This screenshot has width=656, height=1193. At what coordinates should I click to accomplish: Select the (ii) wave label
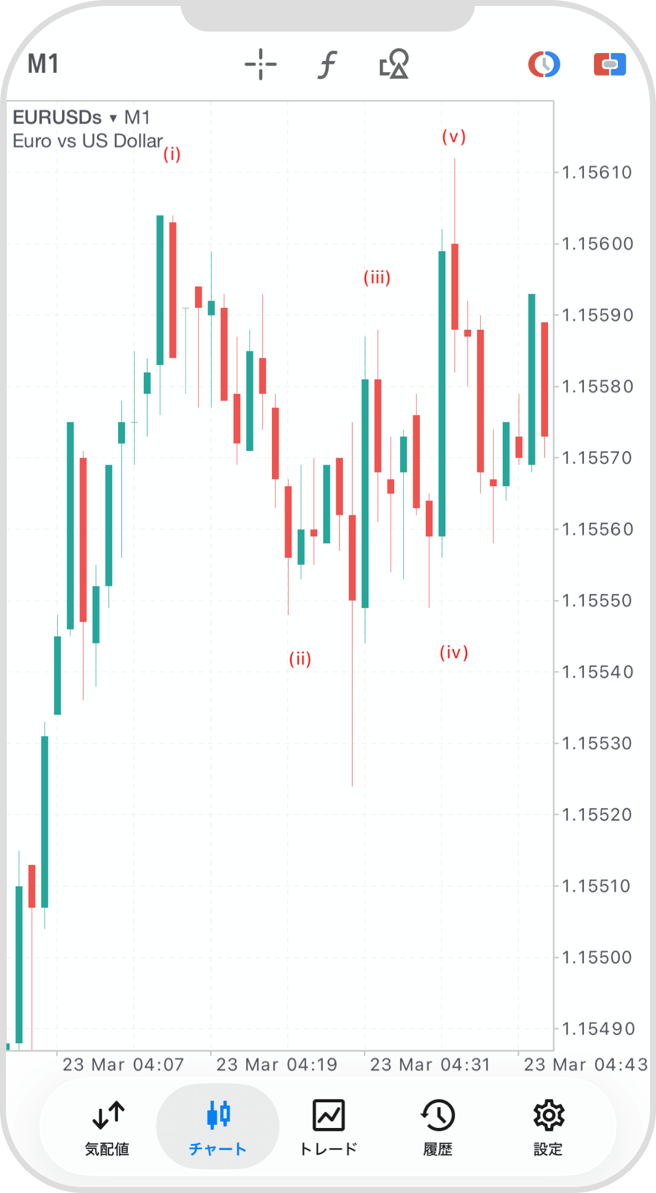click(x=300, y=659)
